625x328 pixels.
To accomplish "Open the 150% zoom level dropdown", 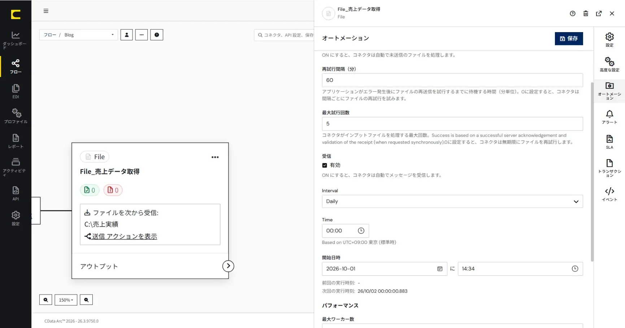I will (66, 300).
